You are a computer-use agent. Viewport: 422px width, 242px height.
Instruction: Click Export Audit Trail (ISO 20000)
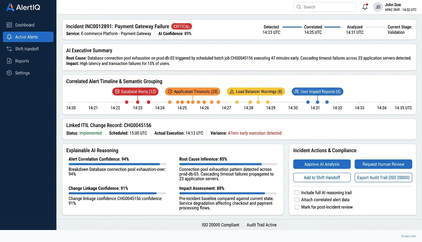point(383,178)
